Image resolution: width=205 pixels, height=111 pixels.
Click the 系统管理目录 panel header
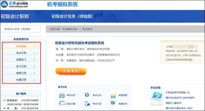click(x=21, y=39)
